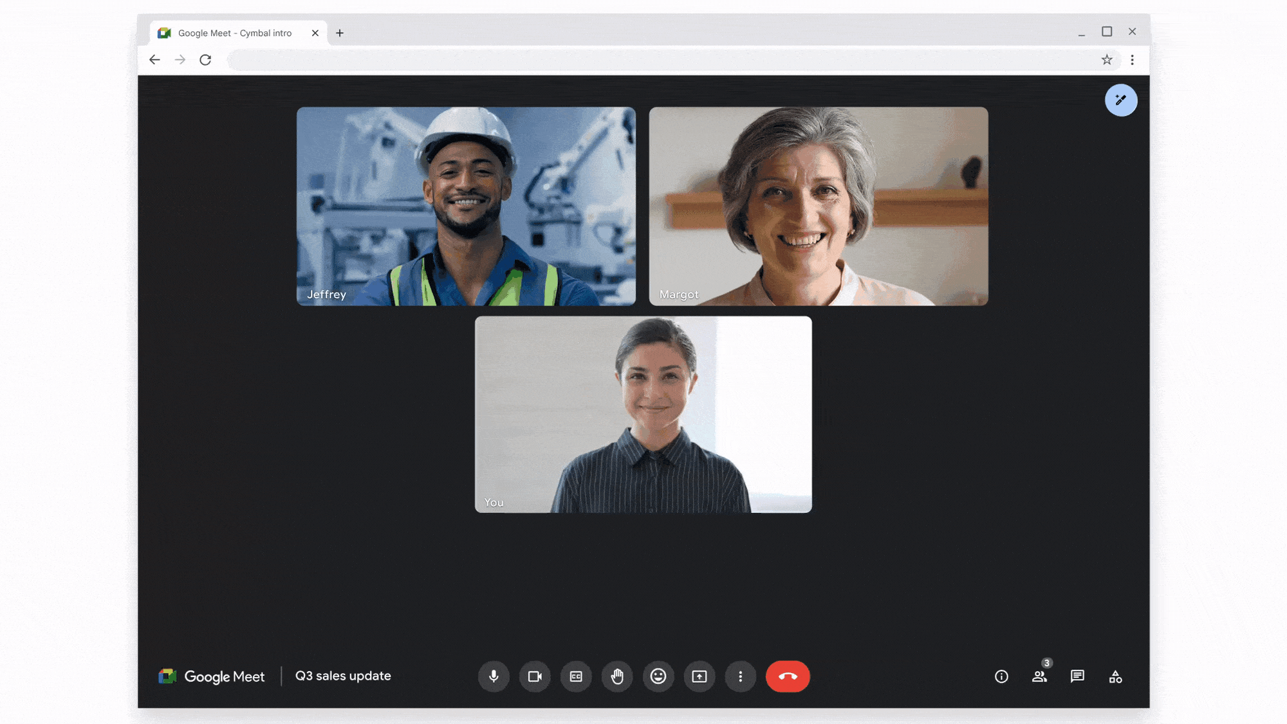
Task: Toggle microphone mute in the call
Action: [492, 675]
